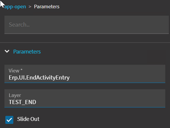Click the white checkmark in Slide Out box
Viewport: 170px width, 128px height.
click(x=9, y=120)
